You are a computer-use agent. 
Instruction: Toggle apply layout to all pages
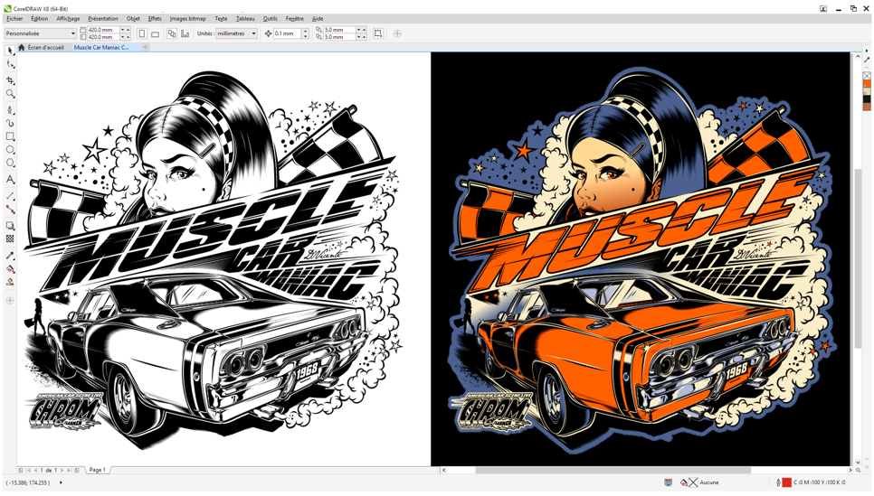pyautogui.click(x=172, y=33)
